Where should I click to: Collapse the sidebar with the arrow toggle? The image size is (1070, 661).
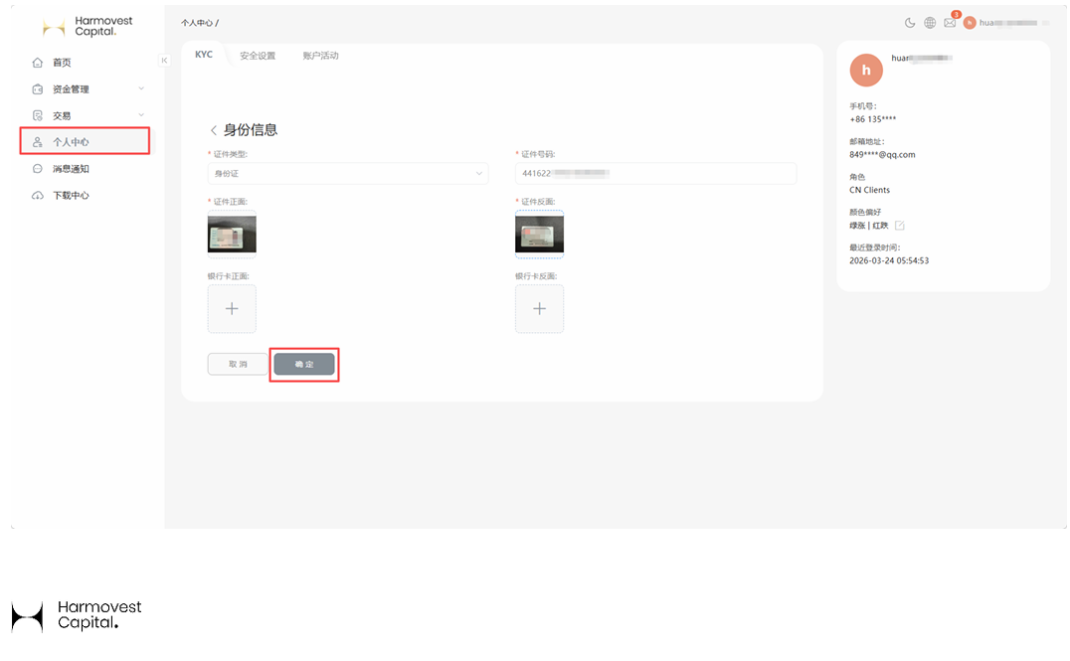(x=164, y=61)
